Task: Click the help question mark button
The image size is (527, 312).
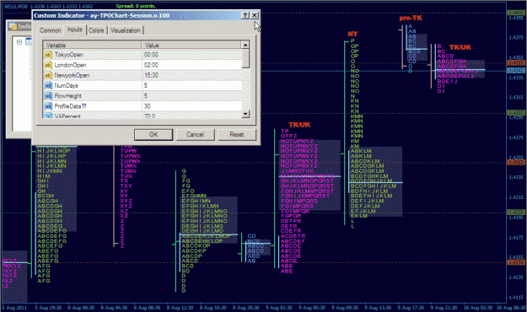Action: click(245, 15)
